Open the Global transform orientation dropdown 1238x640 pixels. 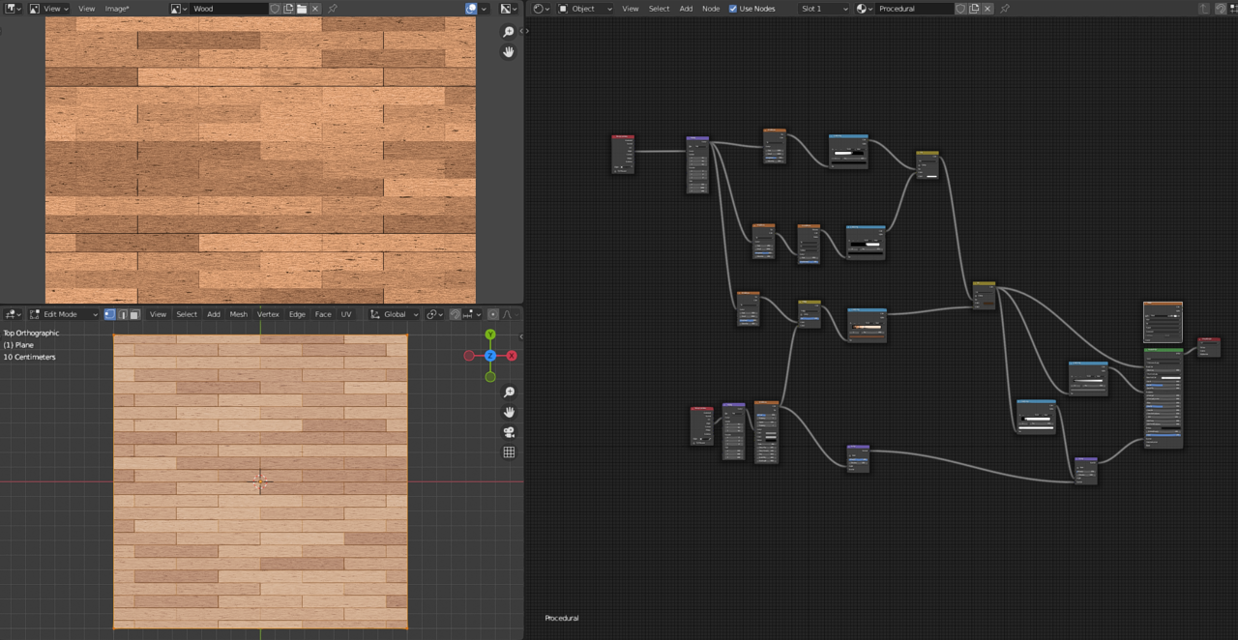pos(394,314)
